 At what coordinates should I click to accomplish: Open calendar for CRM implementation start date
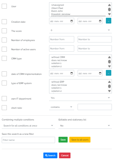72,73
